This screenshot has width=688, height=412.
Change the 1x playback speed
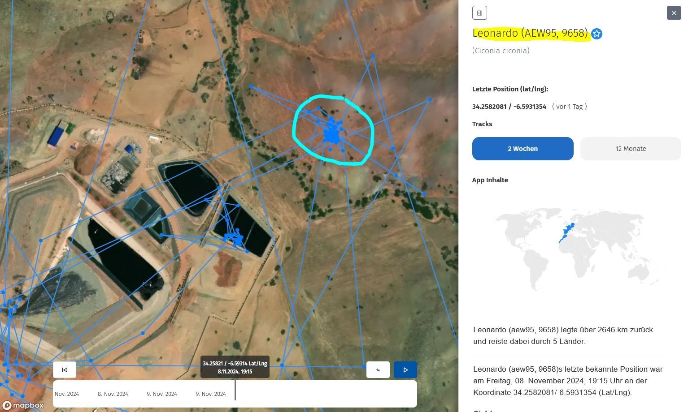tap(378, 370)
